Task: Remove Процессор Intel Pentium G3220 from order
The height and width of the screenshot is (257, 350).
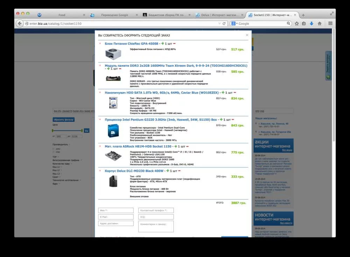Action: pos(100,119)
